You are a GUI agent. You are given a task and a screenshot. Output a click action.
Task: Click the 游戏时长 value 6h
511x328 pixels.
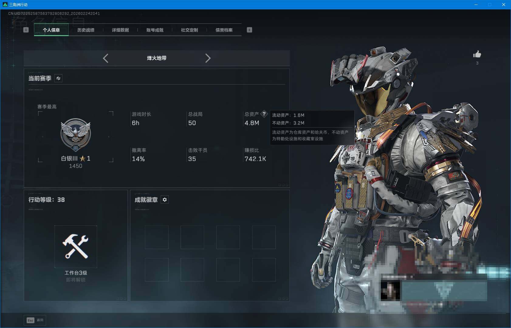click(135, 123)
